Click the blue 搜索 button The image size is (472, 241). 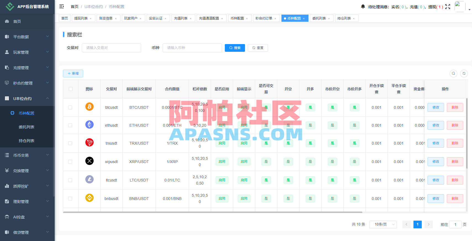[235, 48]
